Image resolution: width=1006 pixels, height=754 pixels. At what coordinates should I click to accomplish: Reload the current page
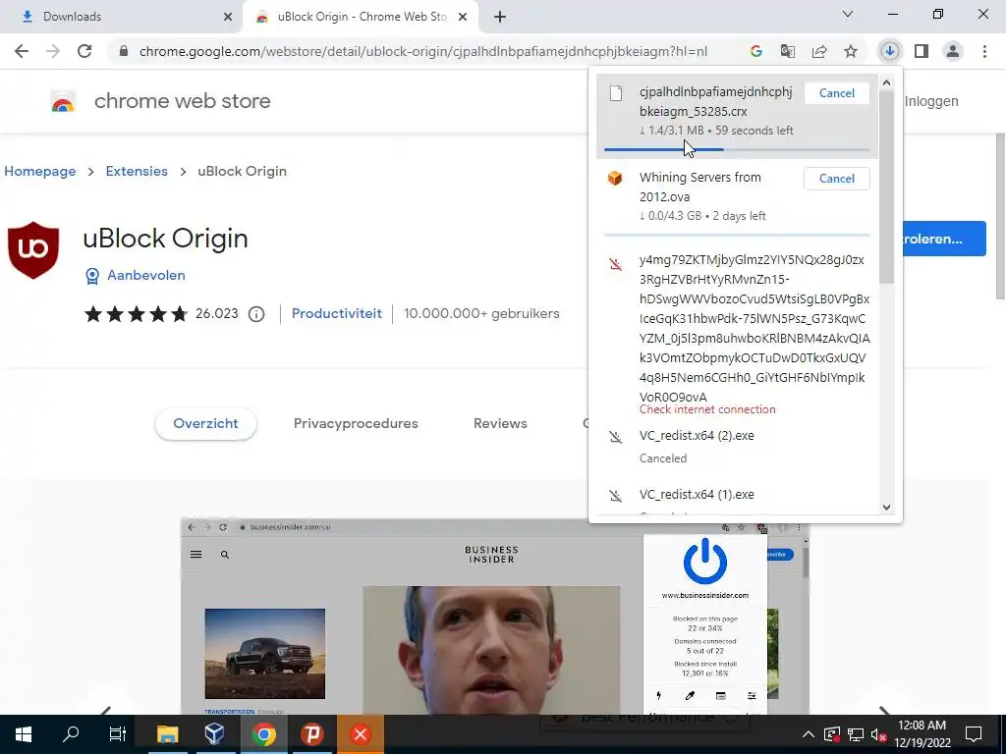84,51
